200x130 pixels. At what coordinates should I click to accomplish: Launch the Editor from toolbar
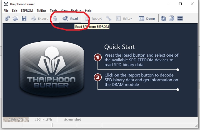(124, 19)
